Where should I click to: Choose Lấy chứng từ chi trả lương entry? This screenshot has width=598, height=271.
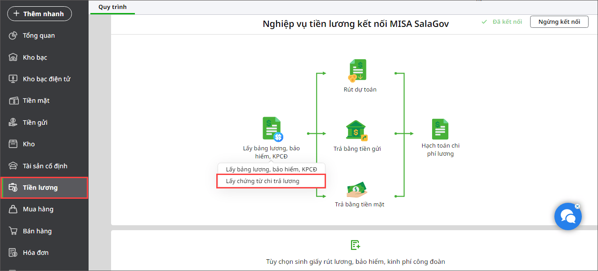click(271, 181)
